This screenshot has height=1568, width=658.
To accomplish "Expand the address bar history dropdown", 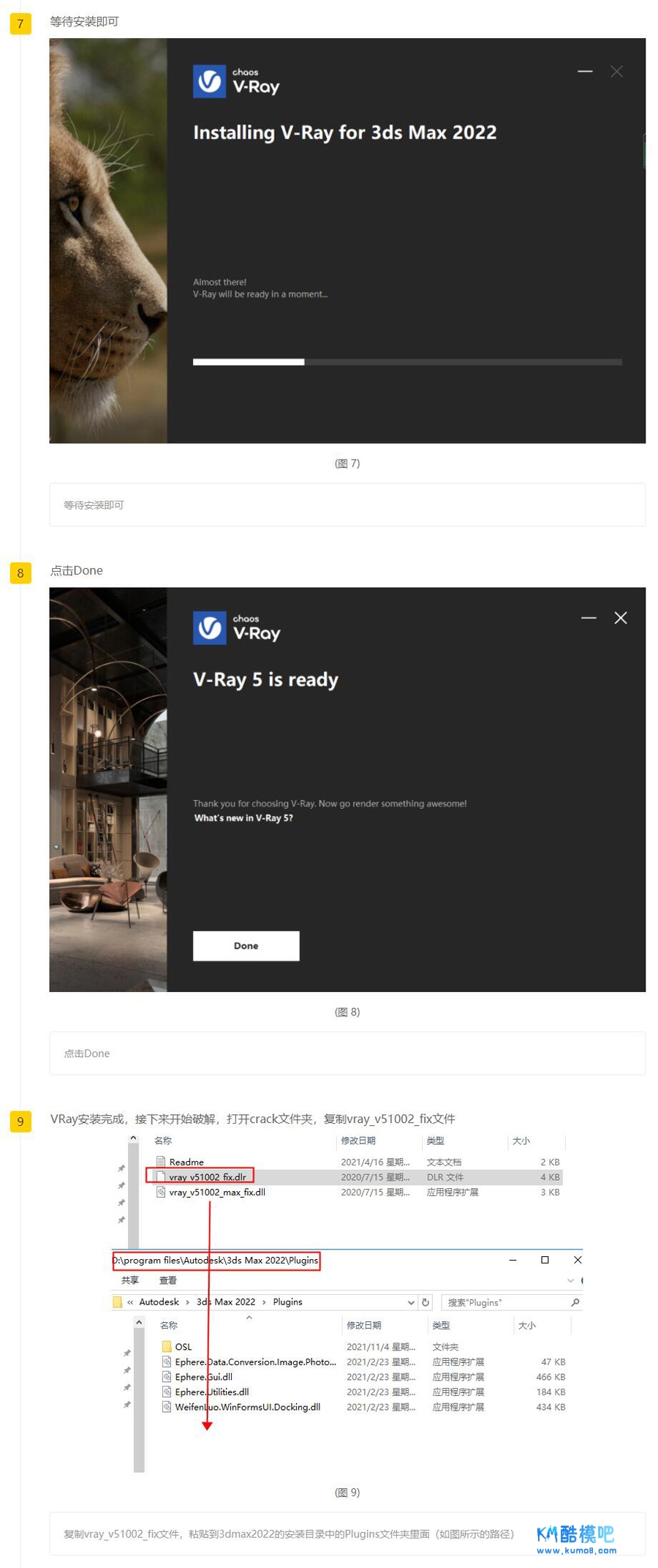I will (x=410, y=1302).
